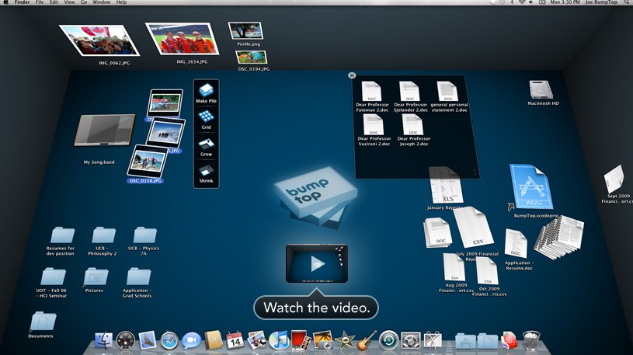Image resolution: width=633 pixels, height=355 pixels.
Task: Select the cyclists photo in the selection
Action: point(165,103)
